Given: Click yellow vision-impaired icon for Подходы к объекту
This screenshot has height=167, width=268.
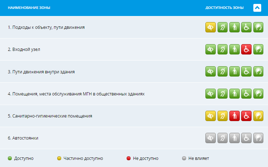Looking at the screenshot, I should pos(210,27).
